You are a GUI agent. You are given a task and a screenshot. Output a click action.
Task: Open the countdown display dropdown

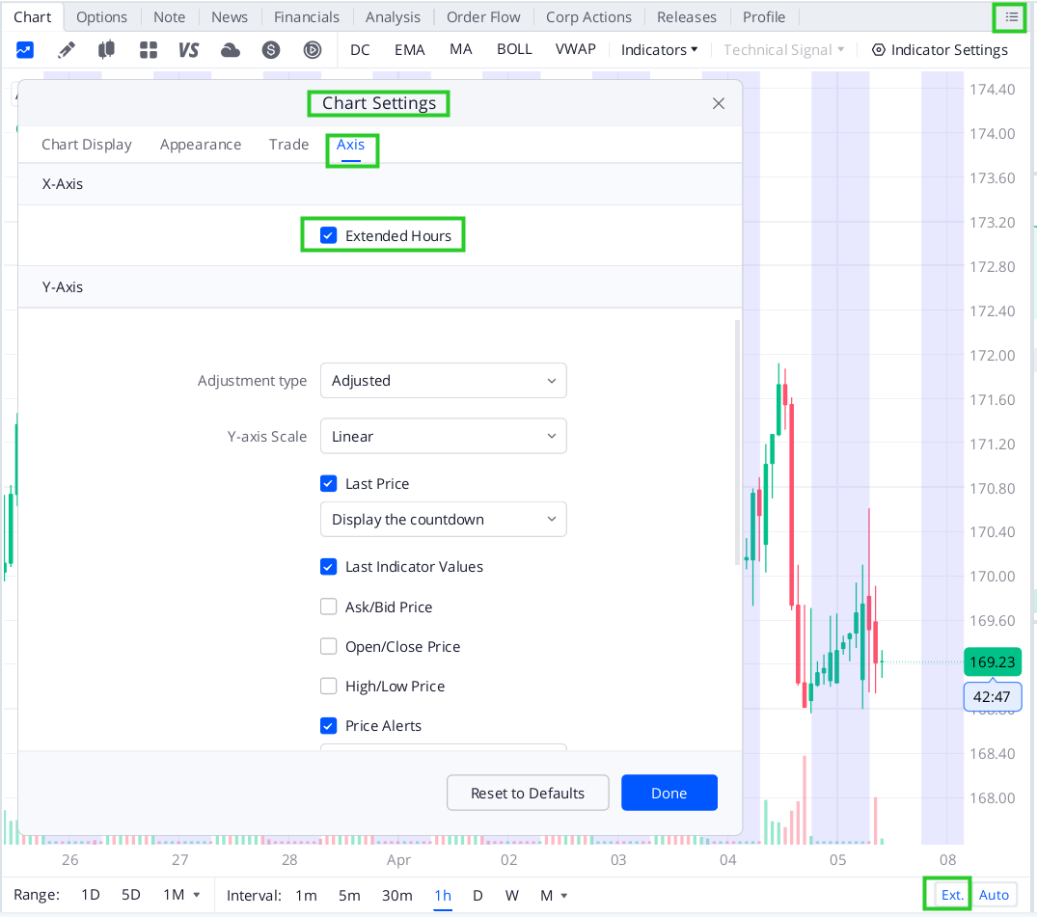[443, 519]
